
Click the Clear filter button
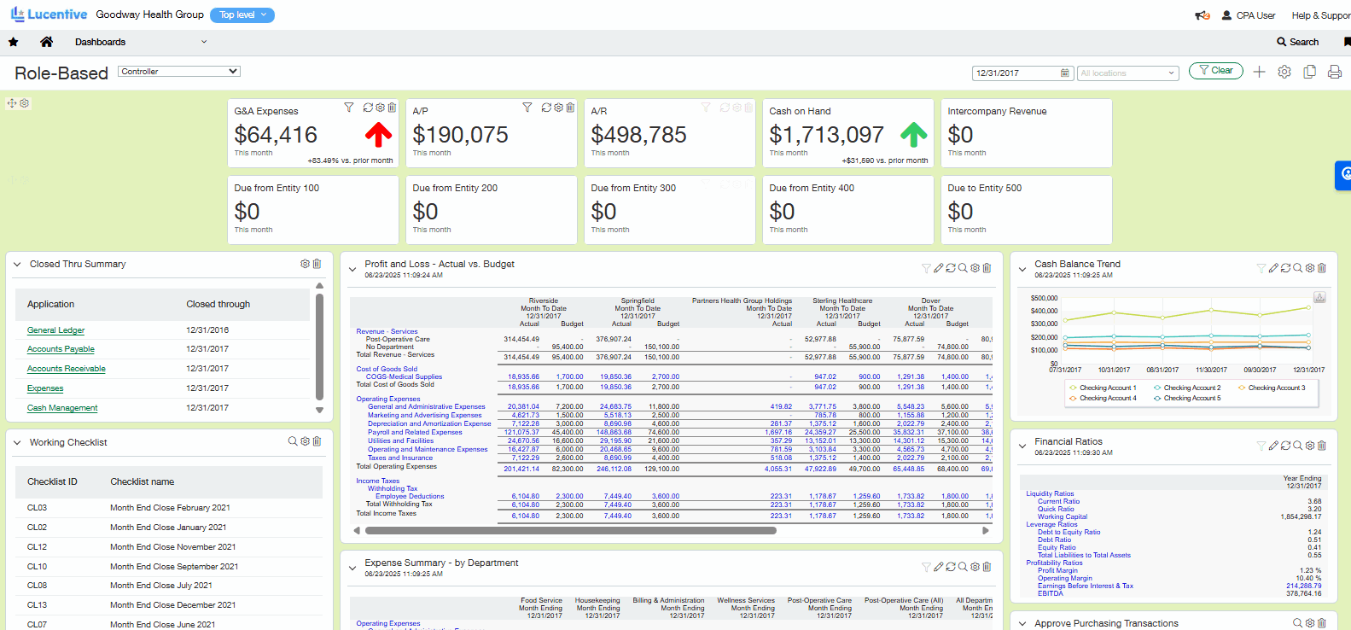[x=1215, y=71]
